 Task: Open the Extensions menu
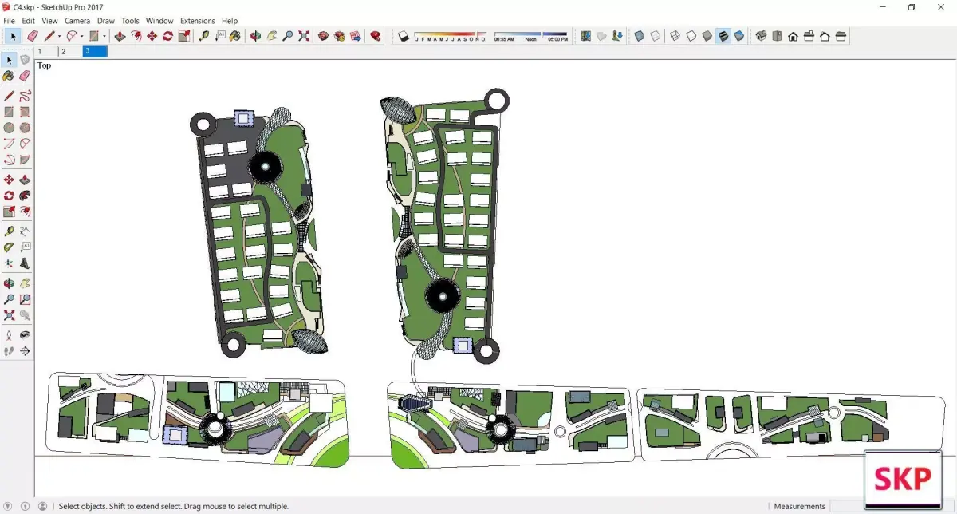point(198,21)
